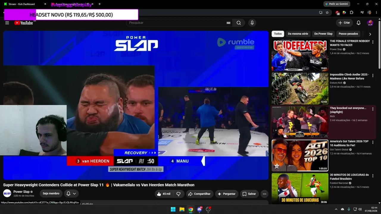Image resolution: width=381 pixels, height=214 pixels.
Task: Open the OBS icon on the taskbar
Action: [208, 209]
